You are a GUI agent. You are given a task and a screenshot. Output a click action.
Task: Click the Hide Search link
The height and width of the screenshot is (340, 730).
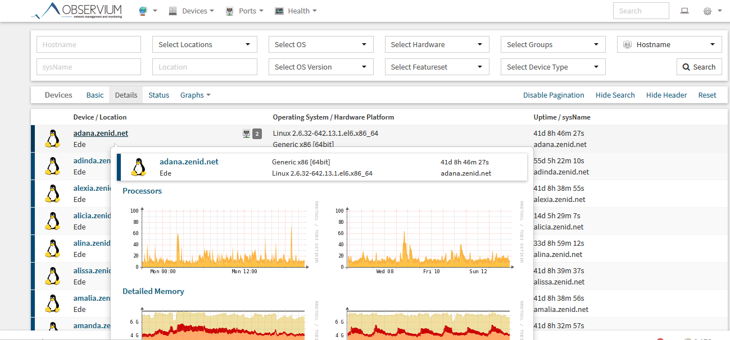tap(615, 95)
